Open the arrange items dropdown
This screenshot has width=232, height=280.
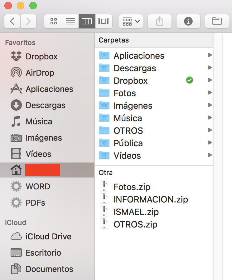pyautogui.click(x=131, y=21)
